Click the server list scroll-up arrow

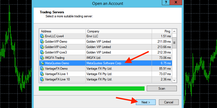pyautogui.click(x=174, y=32)
